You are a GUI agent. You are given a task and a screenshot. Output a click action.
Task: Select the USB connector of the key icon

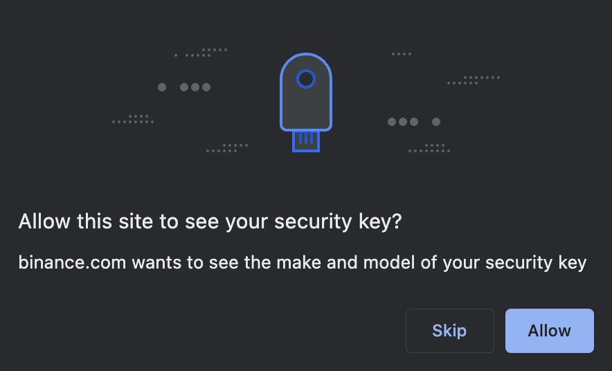[x=306, y=141]
